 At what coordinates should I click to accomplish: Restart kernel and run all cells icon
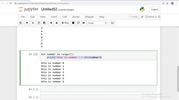84,23
